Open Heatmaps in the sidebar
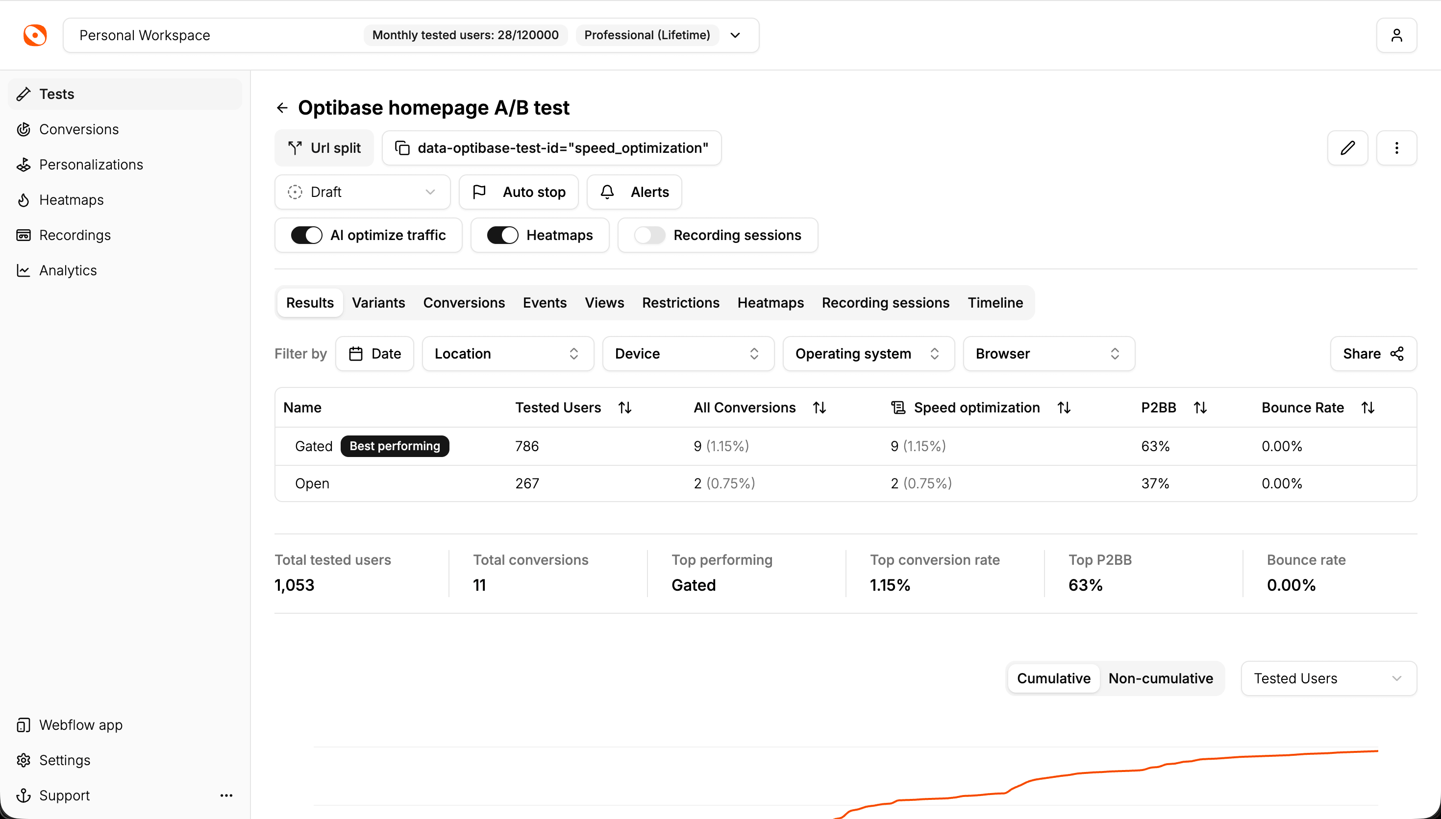Viewport: 1441px width, 819px height. coord(71,200)
